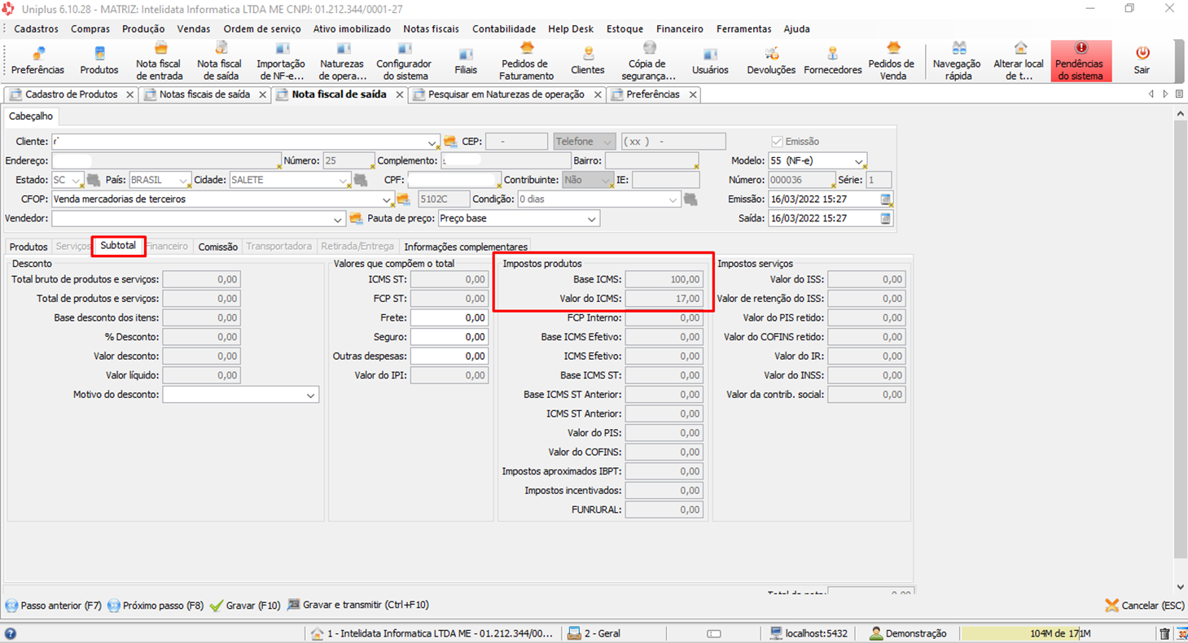Switch to Cadastro de Produtos tab

pyautogui.click(x=71, y=94)
